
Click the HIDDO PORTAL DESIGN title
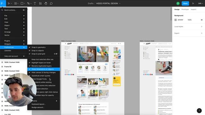click(107, 4)
